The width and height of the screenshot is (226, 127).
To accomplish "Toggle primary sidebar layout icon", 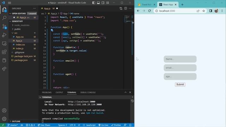I will [94, 3].
